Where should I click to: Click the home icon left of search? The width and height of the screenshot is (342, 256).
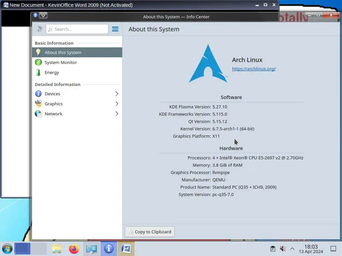click(x=39, y=29)
